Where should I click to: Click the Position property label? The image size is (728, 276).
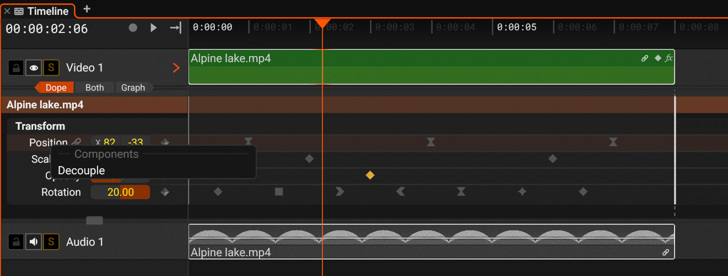(x=48, y=142)
